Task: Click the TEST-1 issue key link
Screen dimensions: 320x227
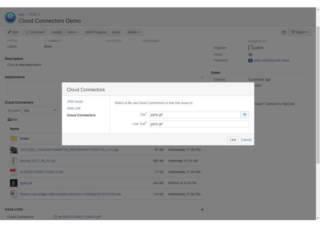Action: (34, 14)
